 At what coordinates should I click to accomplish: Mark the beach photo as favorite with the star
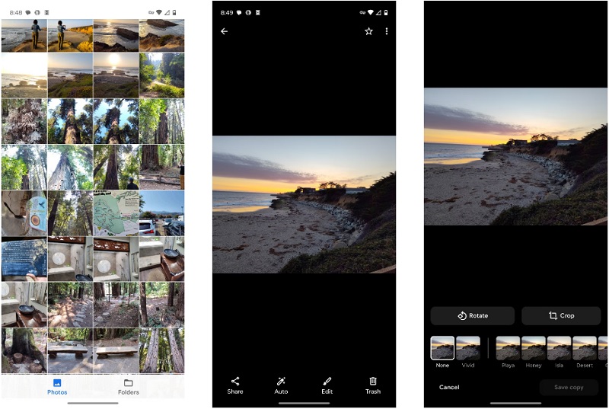(x=368, y=31)
